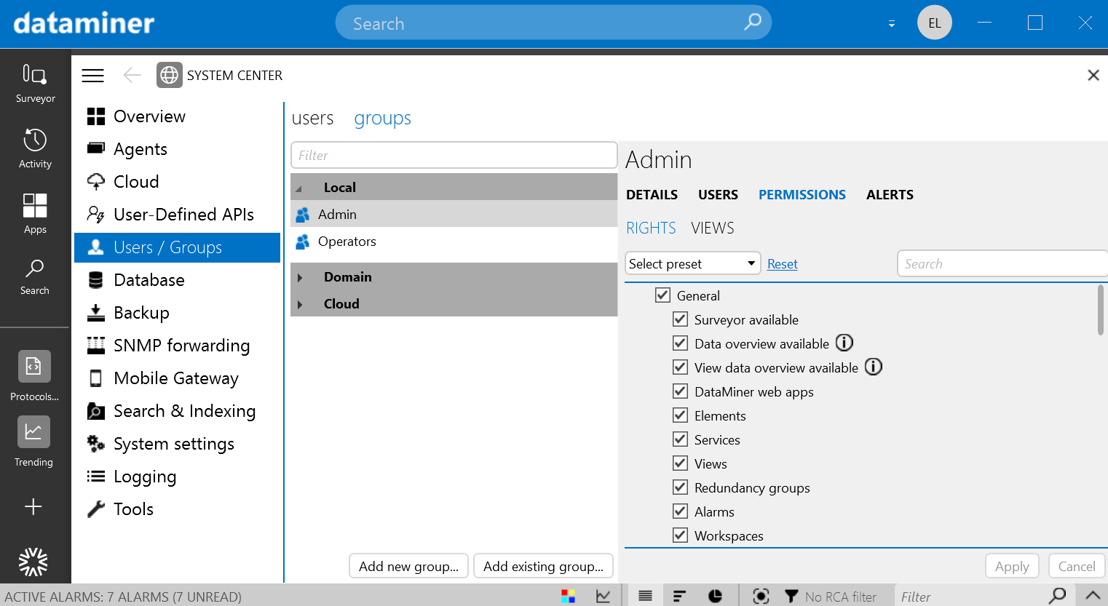Open the Surveyor sidebar icon
The image size is (1108, 606).
[x=35, y=83]
